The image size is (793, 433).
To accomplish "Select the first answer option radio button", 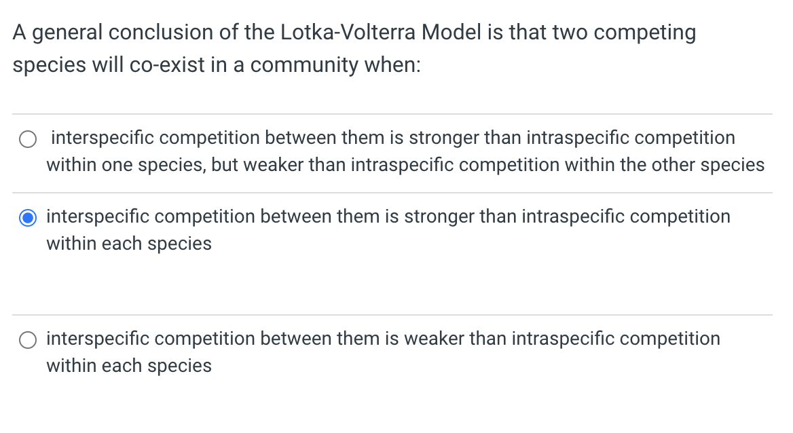I will tap(28, 139).
